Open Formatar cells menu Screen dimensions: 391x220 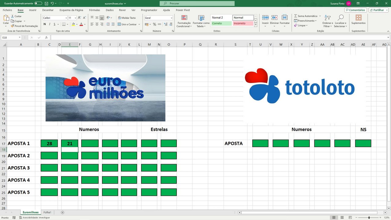point(285,21)
